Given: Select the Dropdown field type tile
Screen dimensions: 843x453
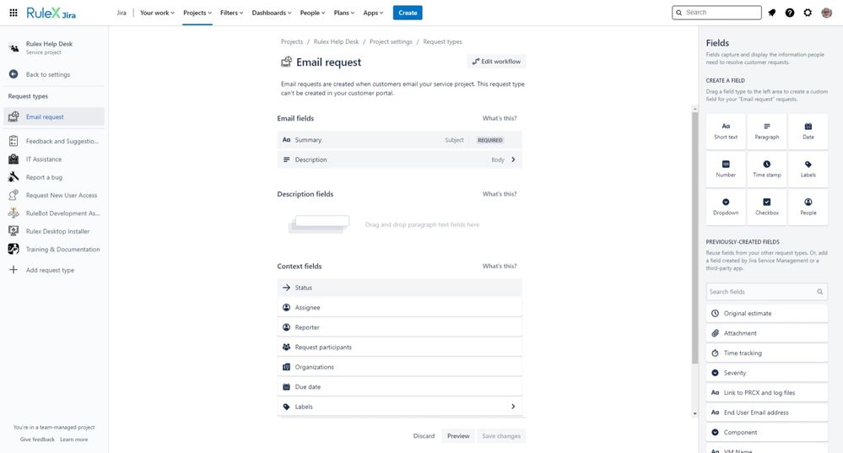Looking at the screenshot, I should coord(726,207).
